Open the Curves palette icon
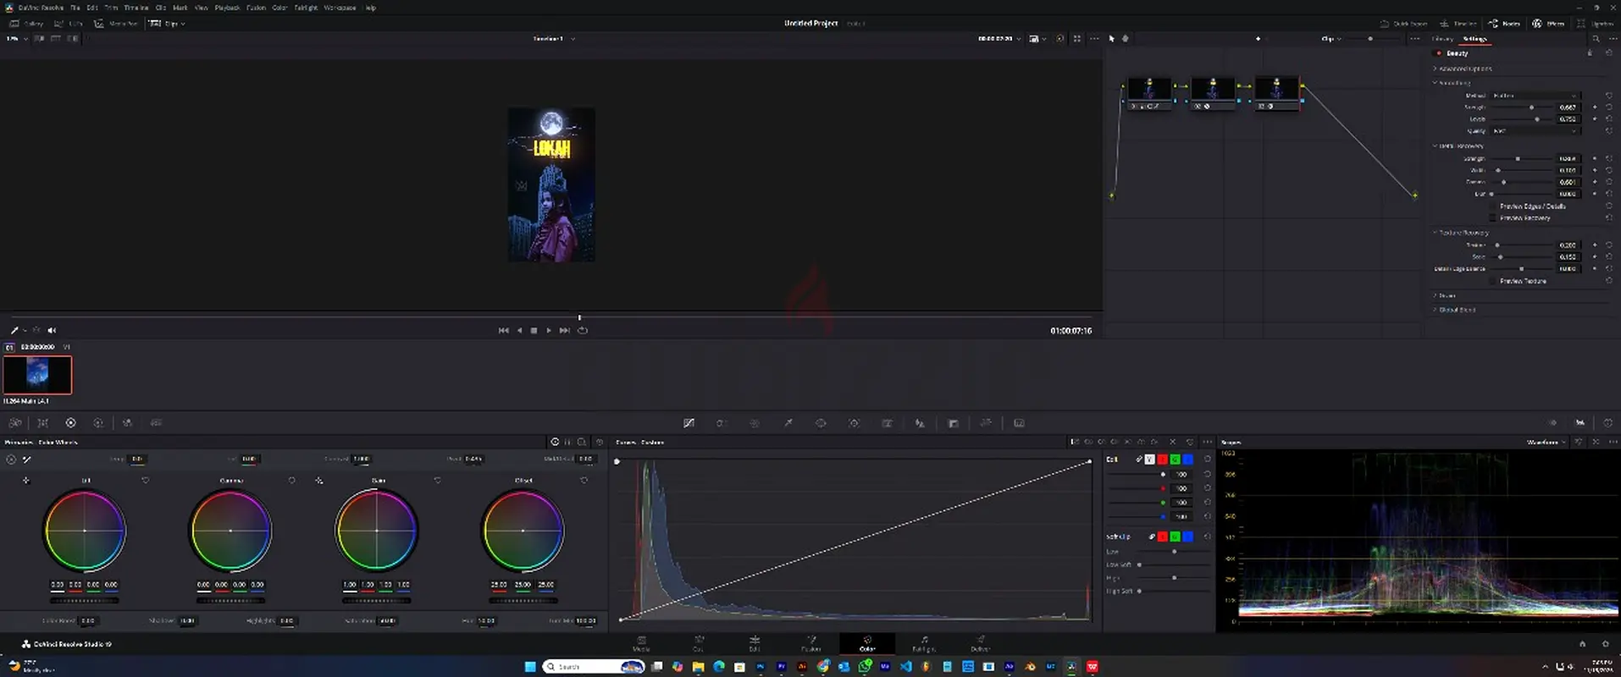Screen dimensions: 1621x677 [689, 423]
